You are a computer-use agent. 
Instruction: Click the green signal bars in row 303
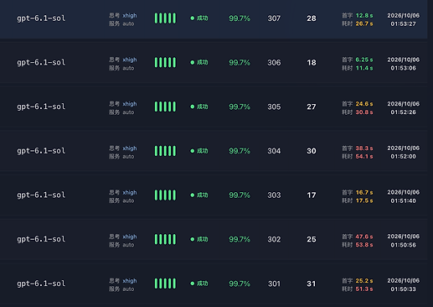coord(165,195)
